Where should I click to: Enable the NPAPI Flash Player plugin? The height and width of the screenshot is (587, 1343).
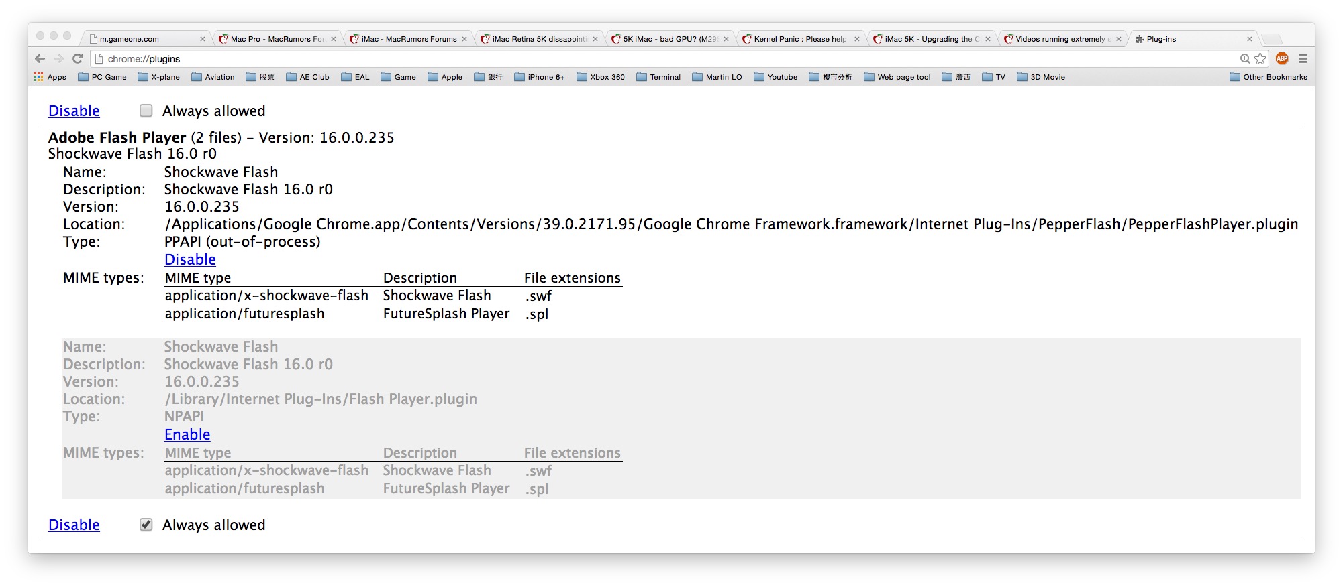pos(187,434)
